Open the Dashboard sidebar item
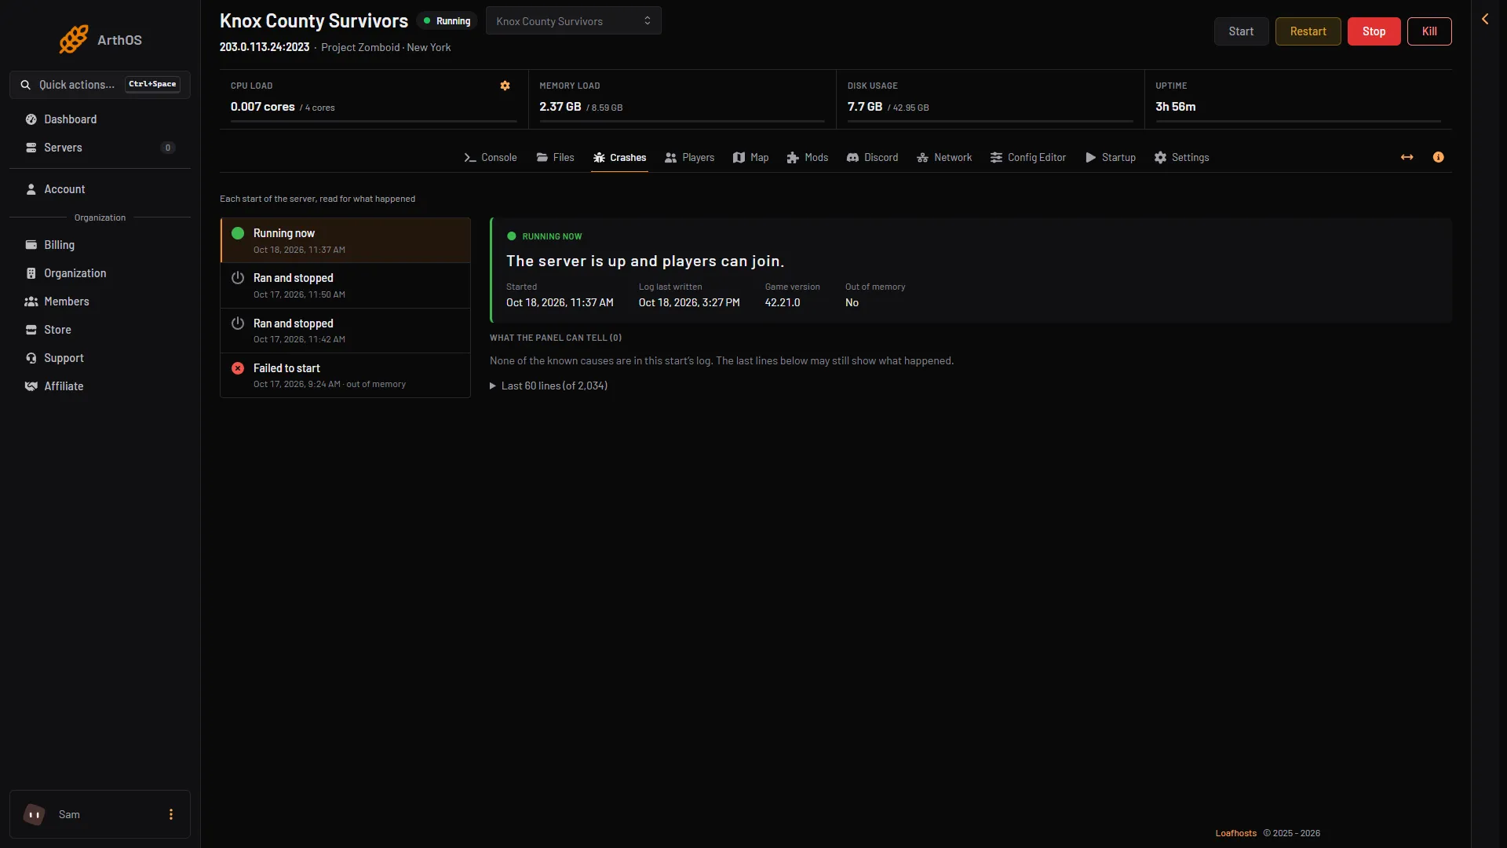Screen dimensions: 1507x848 click(x=100, y=119)
